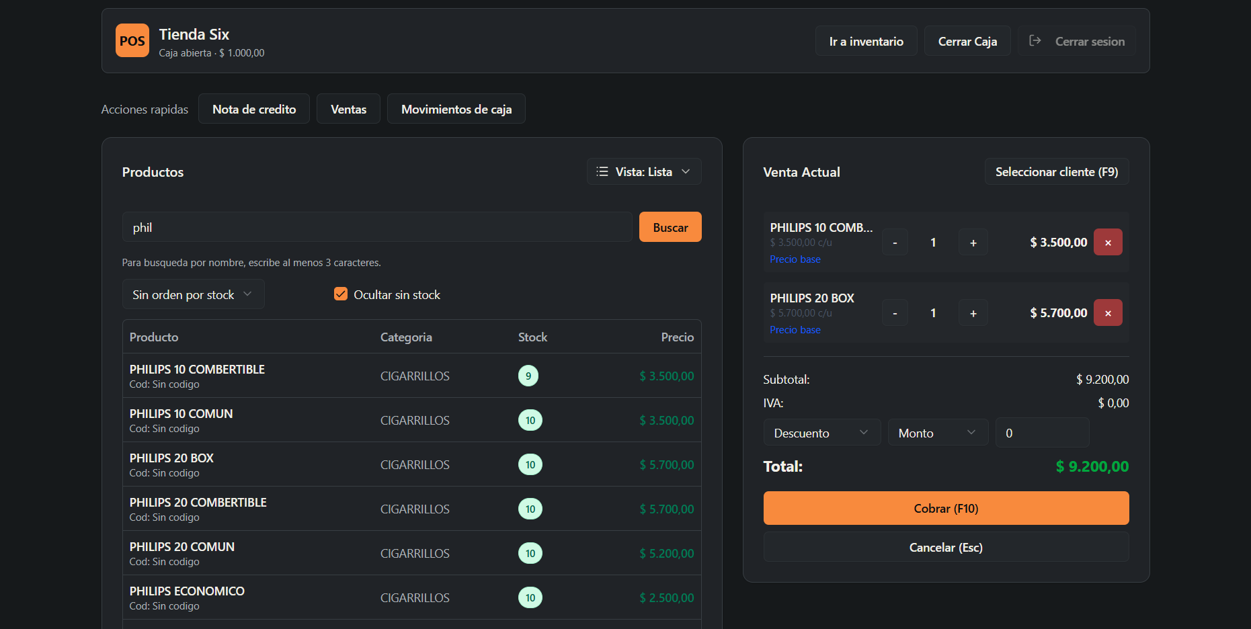
Task: Decrease quantity of PHILIPS 20 BOX item
Action: click(895, 312)
